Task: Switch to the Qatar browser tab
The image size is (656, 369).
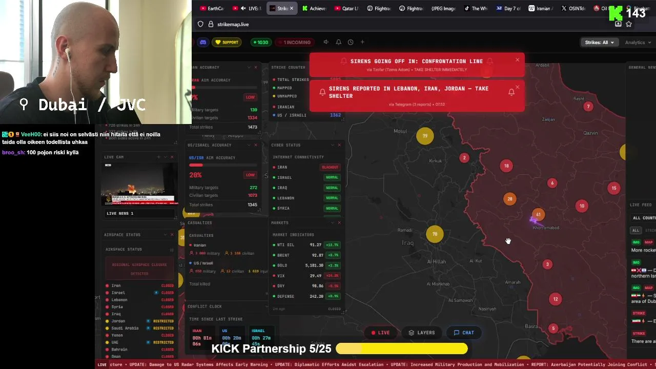Action: (x=346, y=8)
